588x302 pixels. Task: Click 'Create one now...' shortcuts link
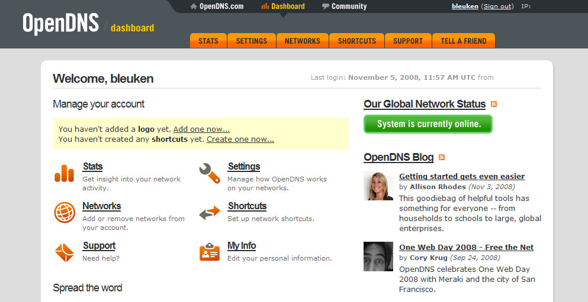[x=240, y=139]
